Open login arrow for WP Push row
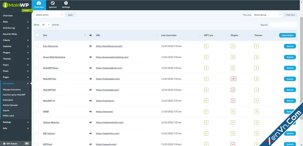 coord(90,144)
